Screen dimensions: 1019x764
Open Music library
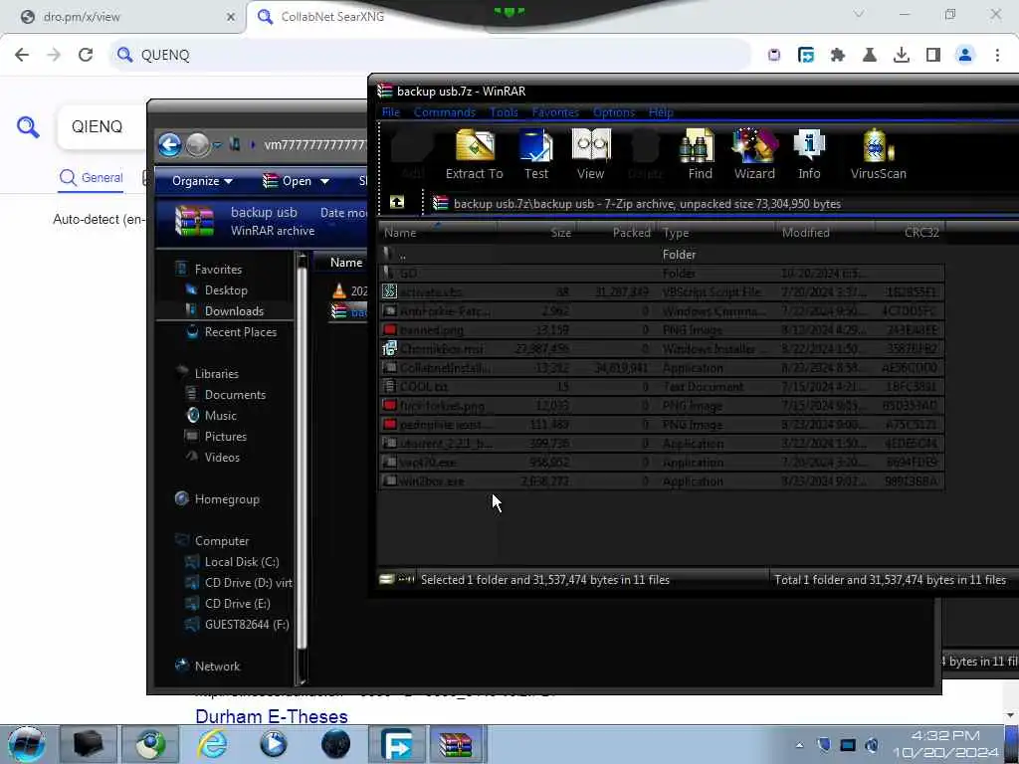coord(211,416)
